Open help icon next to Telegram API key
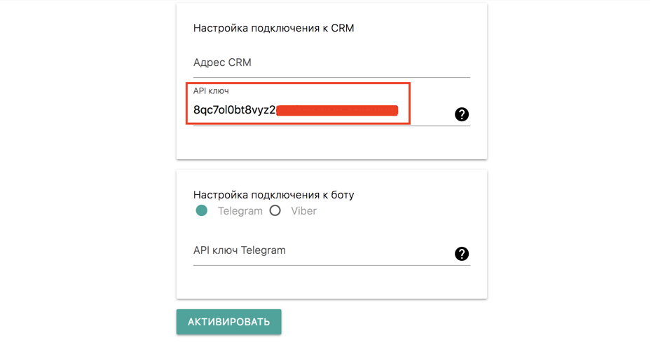Image resolution: width=651 pixels, height=345 pixels. pyautogui.click(x=462, y=254)
